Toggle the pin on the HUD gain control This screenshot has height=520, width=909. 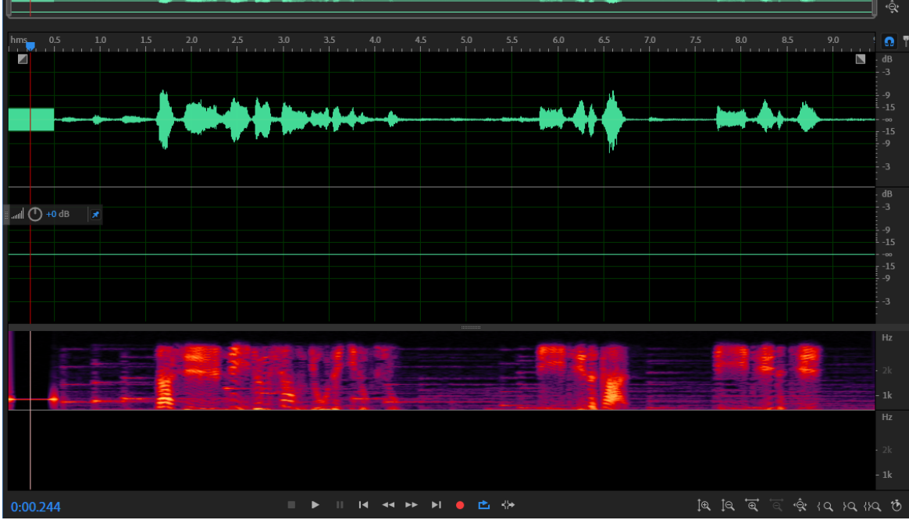[95, 214]
